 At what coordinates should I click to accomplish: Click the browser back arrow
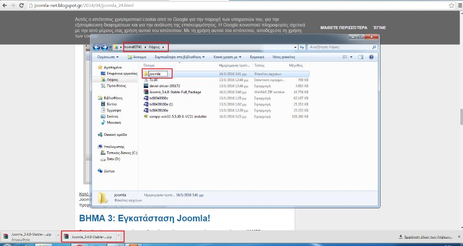(x=4, y=5)
